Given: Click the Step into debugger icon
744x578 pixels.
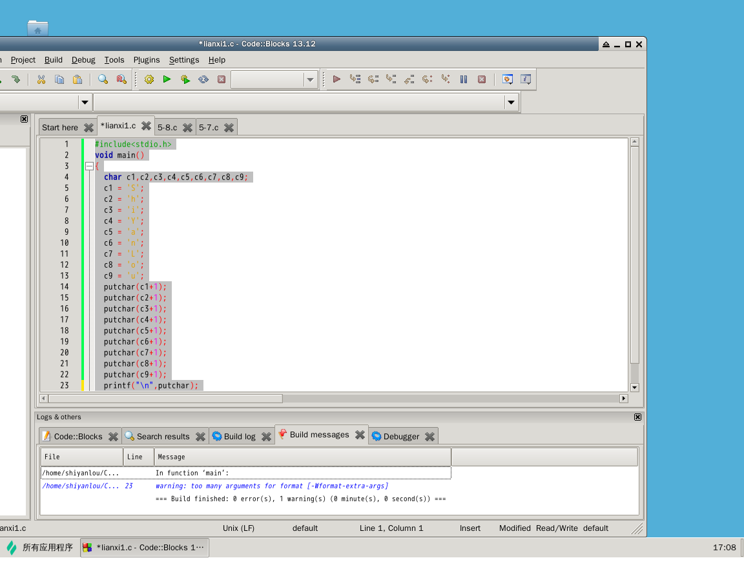Looking at the screenshot, I should click(x=391, y=79).
